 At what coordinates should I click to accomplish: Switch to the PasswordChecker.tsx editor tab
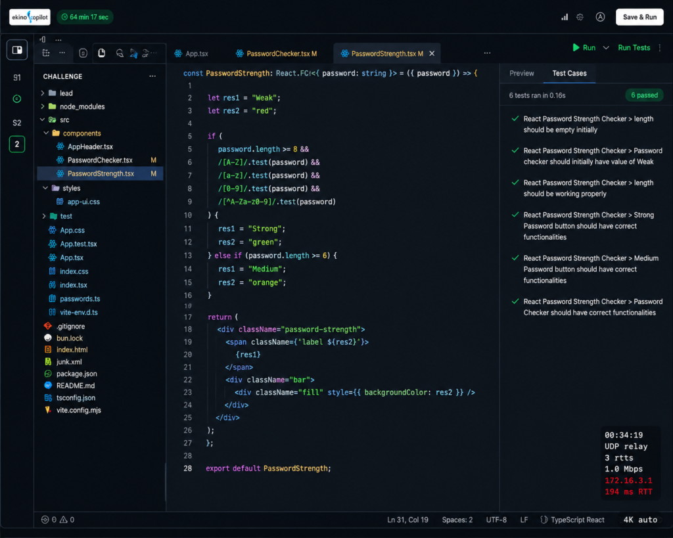[277, 54]
